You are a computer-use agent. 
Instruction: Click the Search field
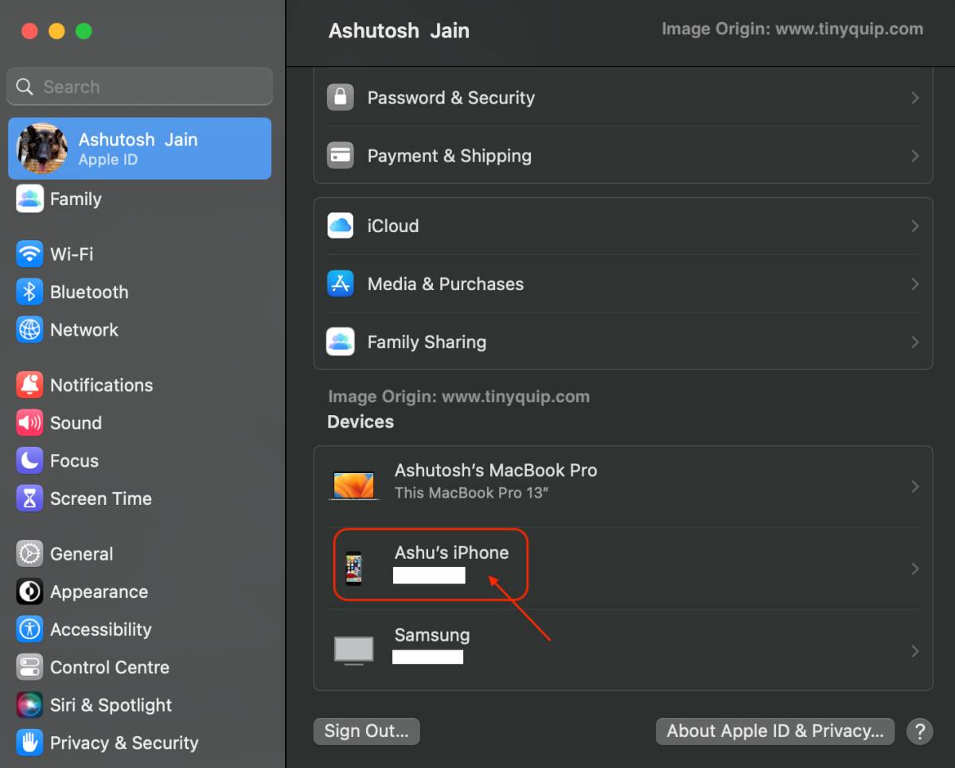(140, 87)
